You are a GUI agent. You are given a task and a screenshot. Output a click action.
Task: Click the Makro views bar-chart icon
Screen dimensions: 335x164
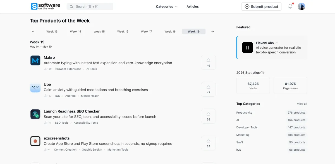(x=45, y=69)
